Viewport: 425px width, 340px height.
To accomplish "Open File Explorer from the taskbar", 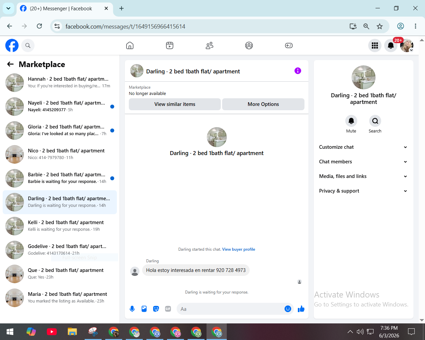I will pyautogui.click(x=72, y=331).
